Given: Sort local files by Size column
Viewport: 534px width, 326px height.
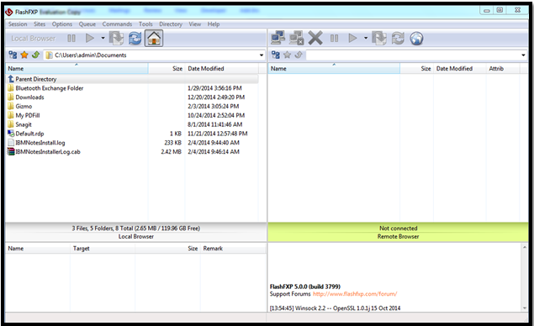Looking at the screenshot, I should pos(167,68).
